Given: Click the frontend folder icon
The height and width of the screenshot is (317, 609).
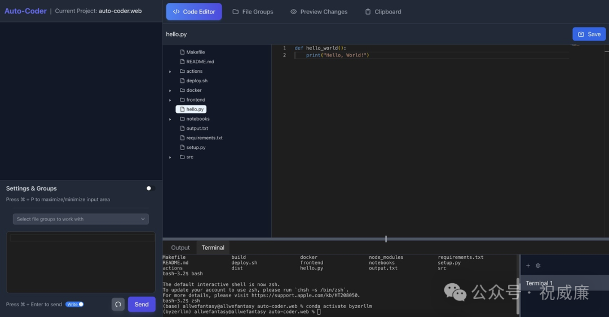Looking at the screenshot, I should pos(182,100).
